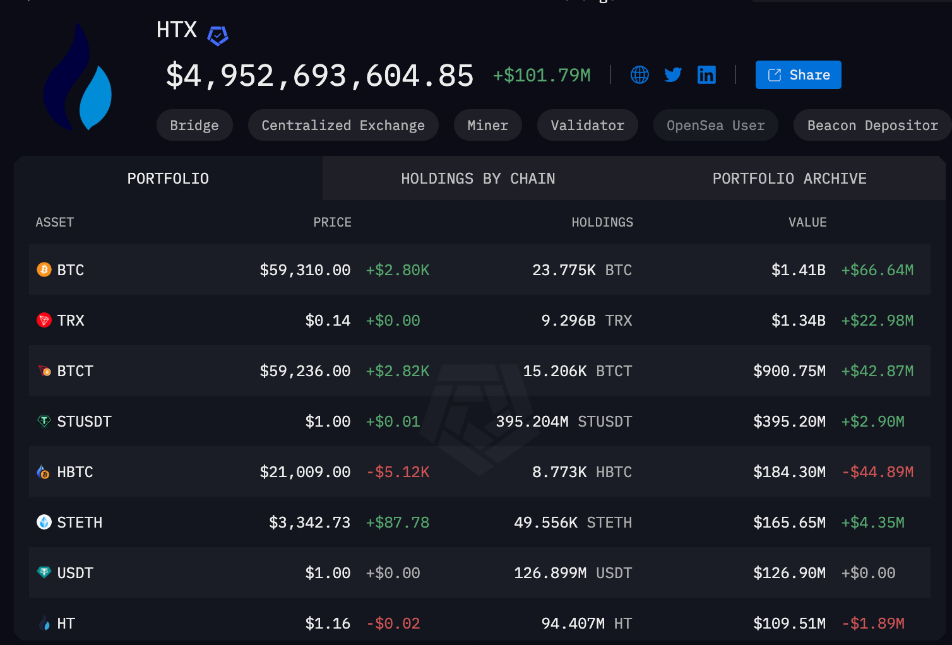Sort by the Asset column header

[55, 222]
